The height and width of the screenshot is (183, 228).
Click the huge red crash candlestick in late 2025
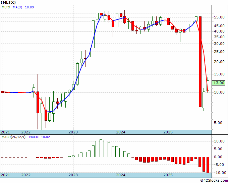tap(200, 62)
